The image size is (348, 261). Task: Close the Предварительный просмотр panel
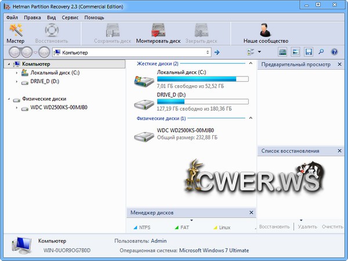[343, 64]
